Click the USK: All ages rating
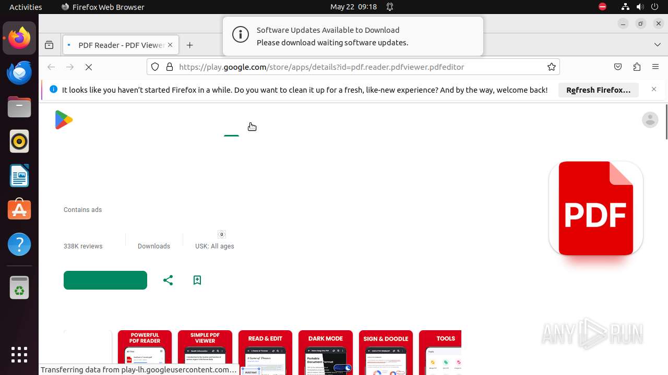Image resolution: width=668 pixels, height=375 pixels. pos(214,246)
